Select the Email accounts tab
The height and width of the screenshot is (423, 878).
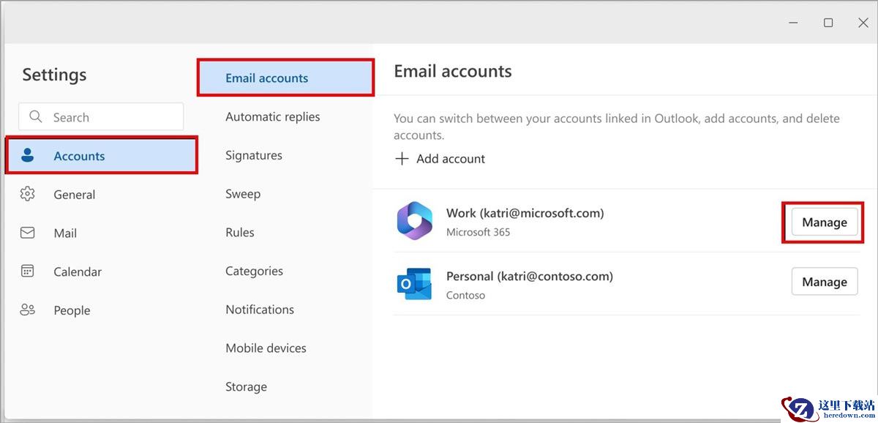[x=285, y=78]
